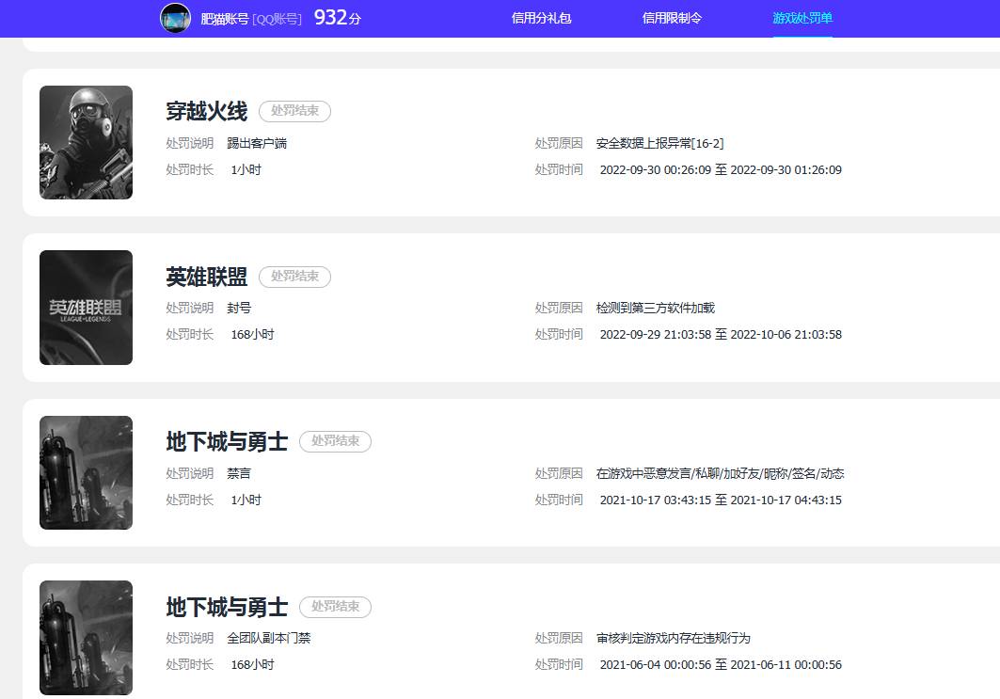Image resolution: width=1000 pixels, height=699 pixels.
Task: Click the bottom 地下城与勇士 cover thumbnail
Action: pos(86,637)
